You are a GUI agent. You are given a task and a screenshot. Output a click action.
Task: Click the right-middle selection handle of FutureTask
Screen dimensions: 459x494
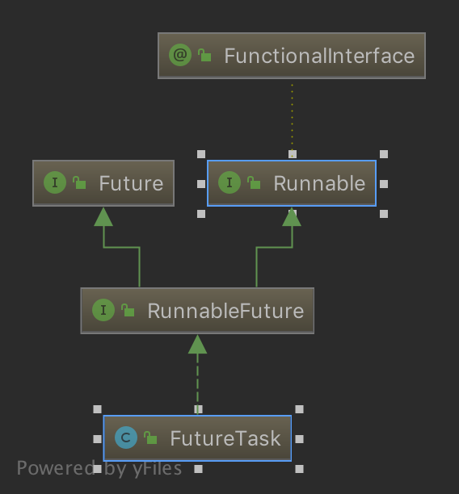point(299,439)
